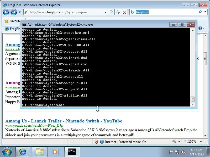Click the XPSSHHDR.dll line in cmd
Image resolution: width=210 pixels, height=157 pixels.
[x=56, y=45]
